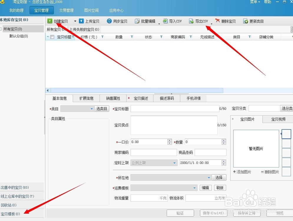Click the 同步宝贝 sync icon
Screen dimensions: 293x221
109,21
